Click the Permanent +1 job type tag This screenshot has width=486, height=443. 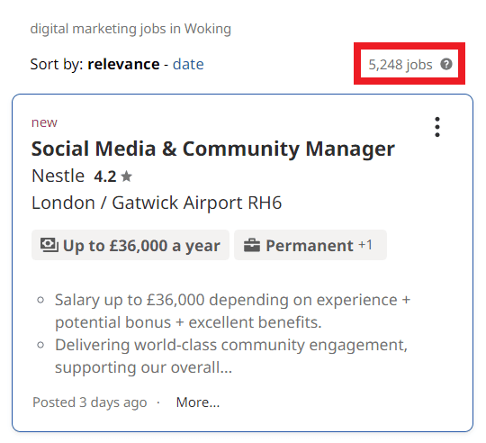pyautogui.click(x=310, y=245)
